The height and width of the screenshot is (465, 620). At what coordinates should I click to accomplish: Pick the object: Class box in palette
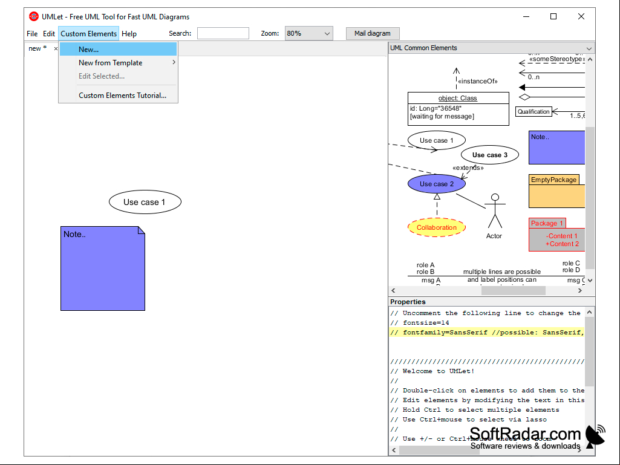458,109
